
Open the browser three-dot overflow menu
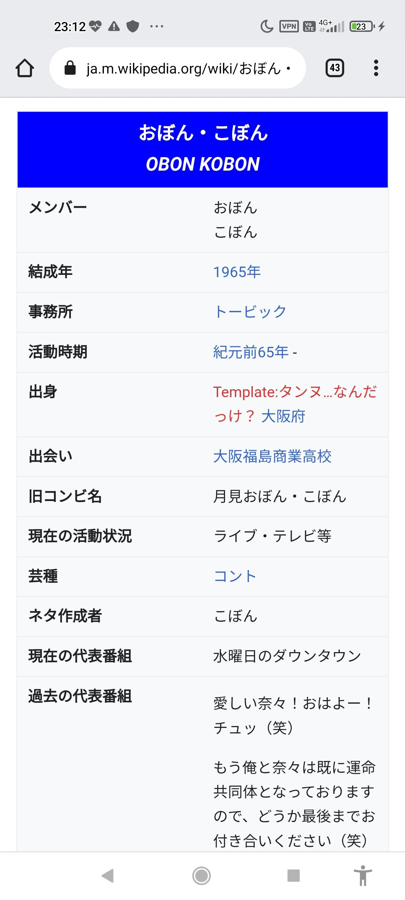[x=376, y=68]
